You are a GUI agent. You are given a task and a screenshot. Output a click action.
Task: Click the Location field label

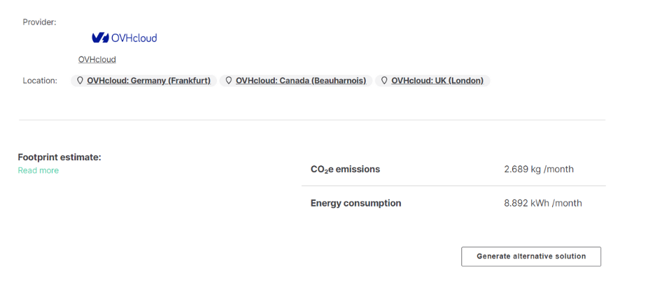coord(40,80)
